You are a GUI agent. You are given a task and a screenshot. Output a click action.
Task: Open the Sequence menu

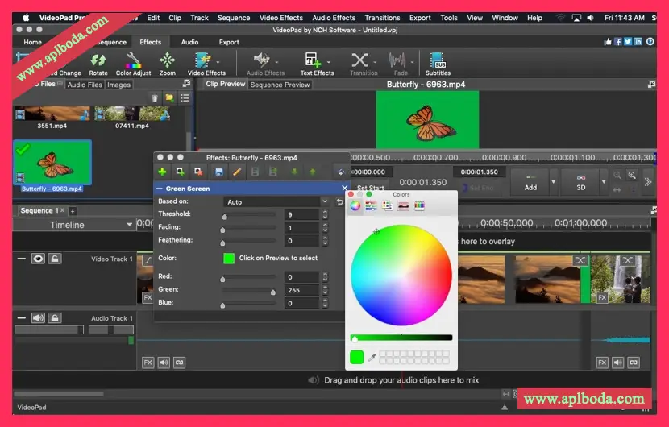pos(234,18)
